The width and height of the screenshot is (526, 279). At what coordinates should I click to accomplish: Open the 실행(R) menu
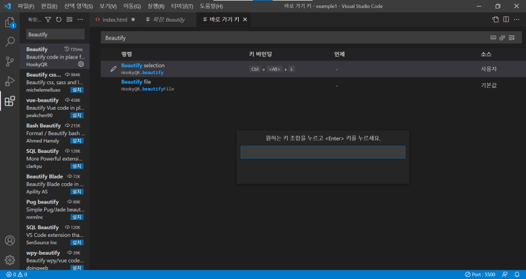pyautogui.click(x=156, y=6)
